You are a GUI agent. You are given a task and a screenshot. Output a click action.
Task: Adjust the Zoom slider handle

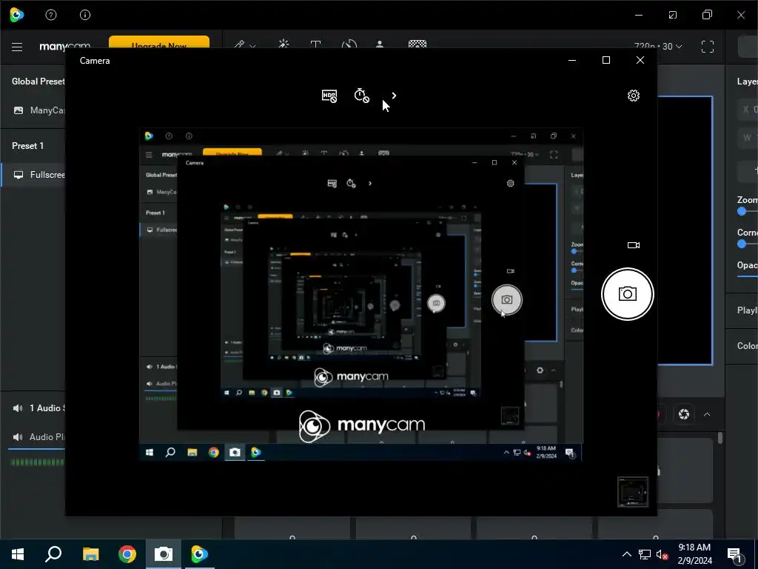coord(742,211)
